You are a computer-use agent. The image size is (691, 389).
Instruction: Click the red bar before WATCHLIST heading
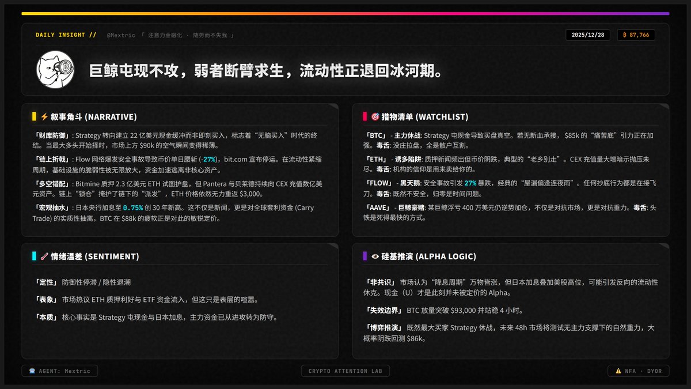click(365, 116)
